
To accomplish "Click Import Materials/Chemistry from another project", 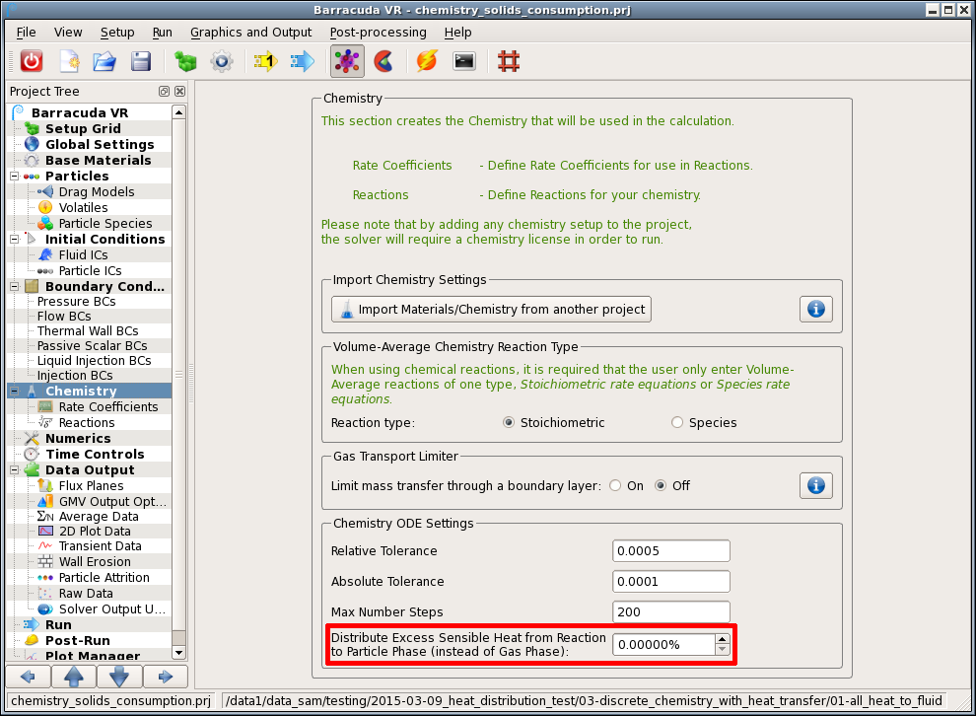I will coord(491,310).
